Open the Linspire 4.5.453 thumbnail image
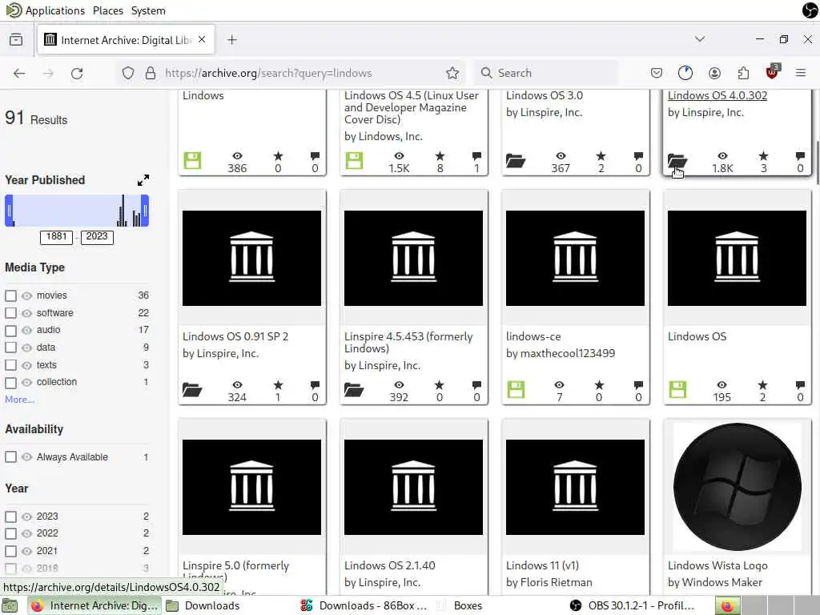 (x=413, y=259)
